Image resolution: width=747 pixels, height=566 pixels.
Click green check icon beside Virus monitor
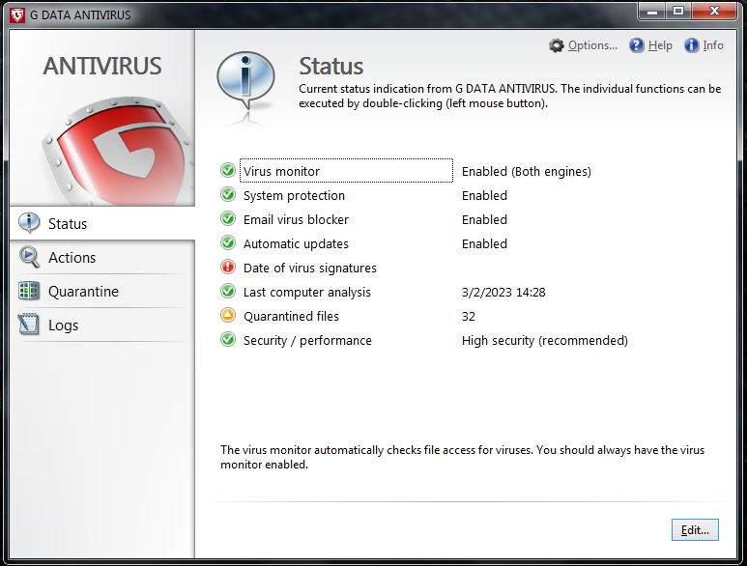click(228, 170)
